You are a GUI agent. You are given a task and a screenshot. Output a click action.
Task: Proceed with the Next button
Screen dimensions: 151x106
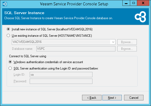click(x=112, y=98)
